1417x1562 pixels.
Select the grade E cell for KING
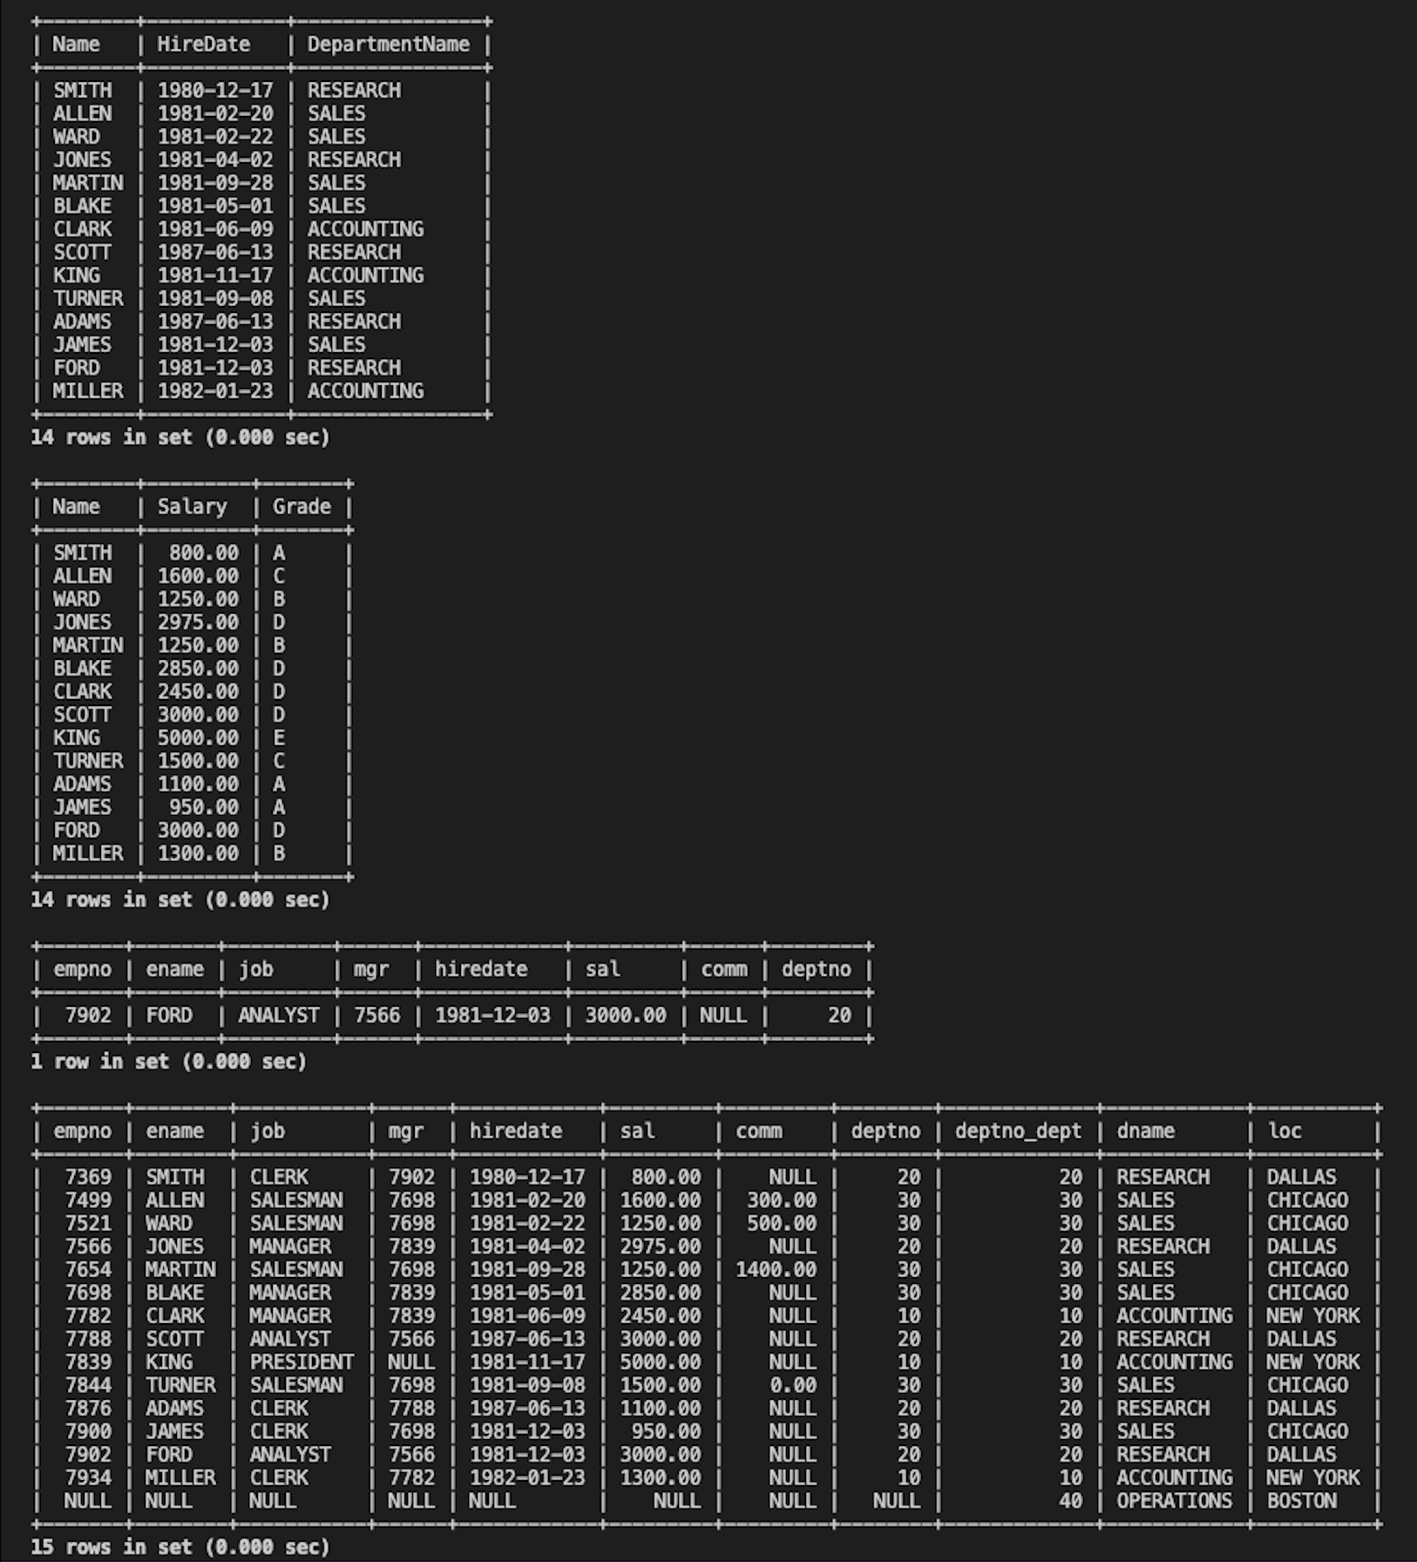coord(279,737)
